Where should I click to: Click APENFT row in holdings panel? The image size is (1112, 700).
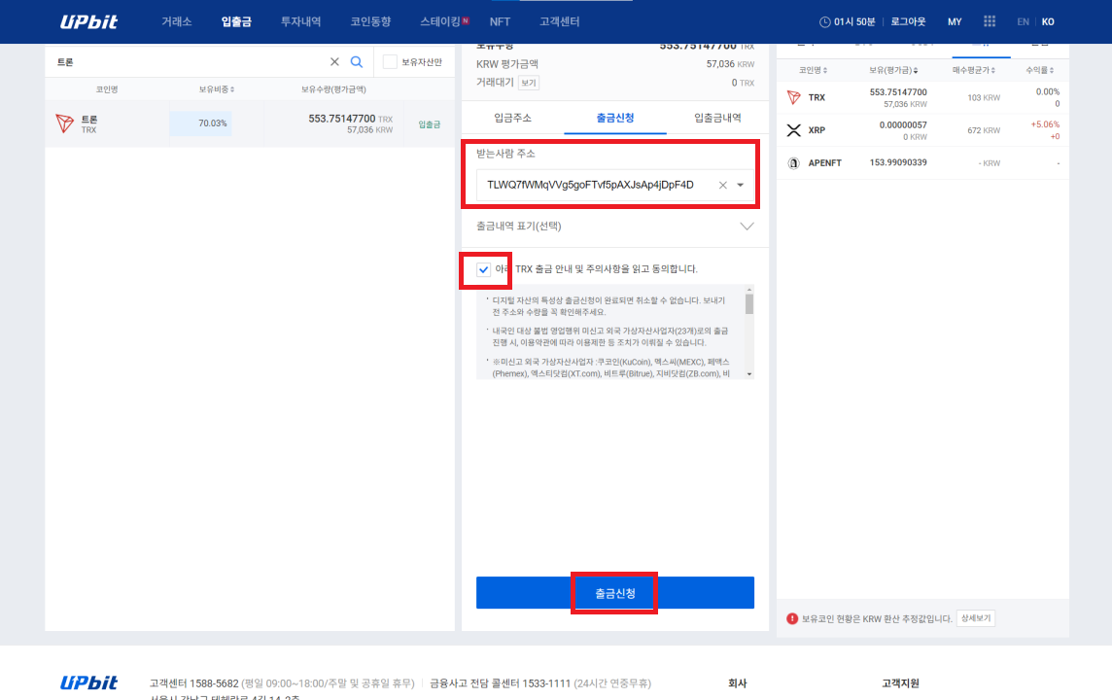[922, 163]
